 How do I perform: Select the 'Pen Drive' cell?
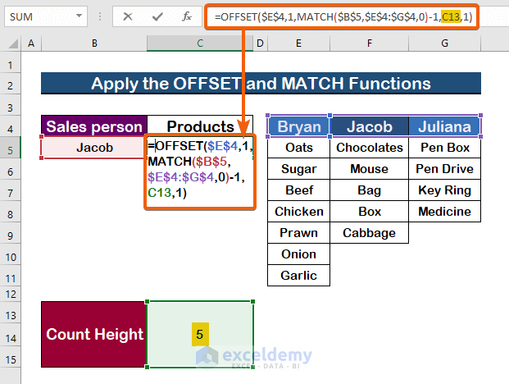tap(445, 169)
